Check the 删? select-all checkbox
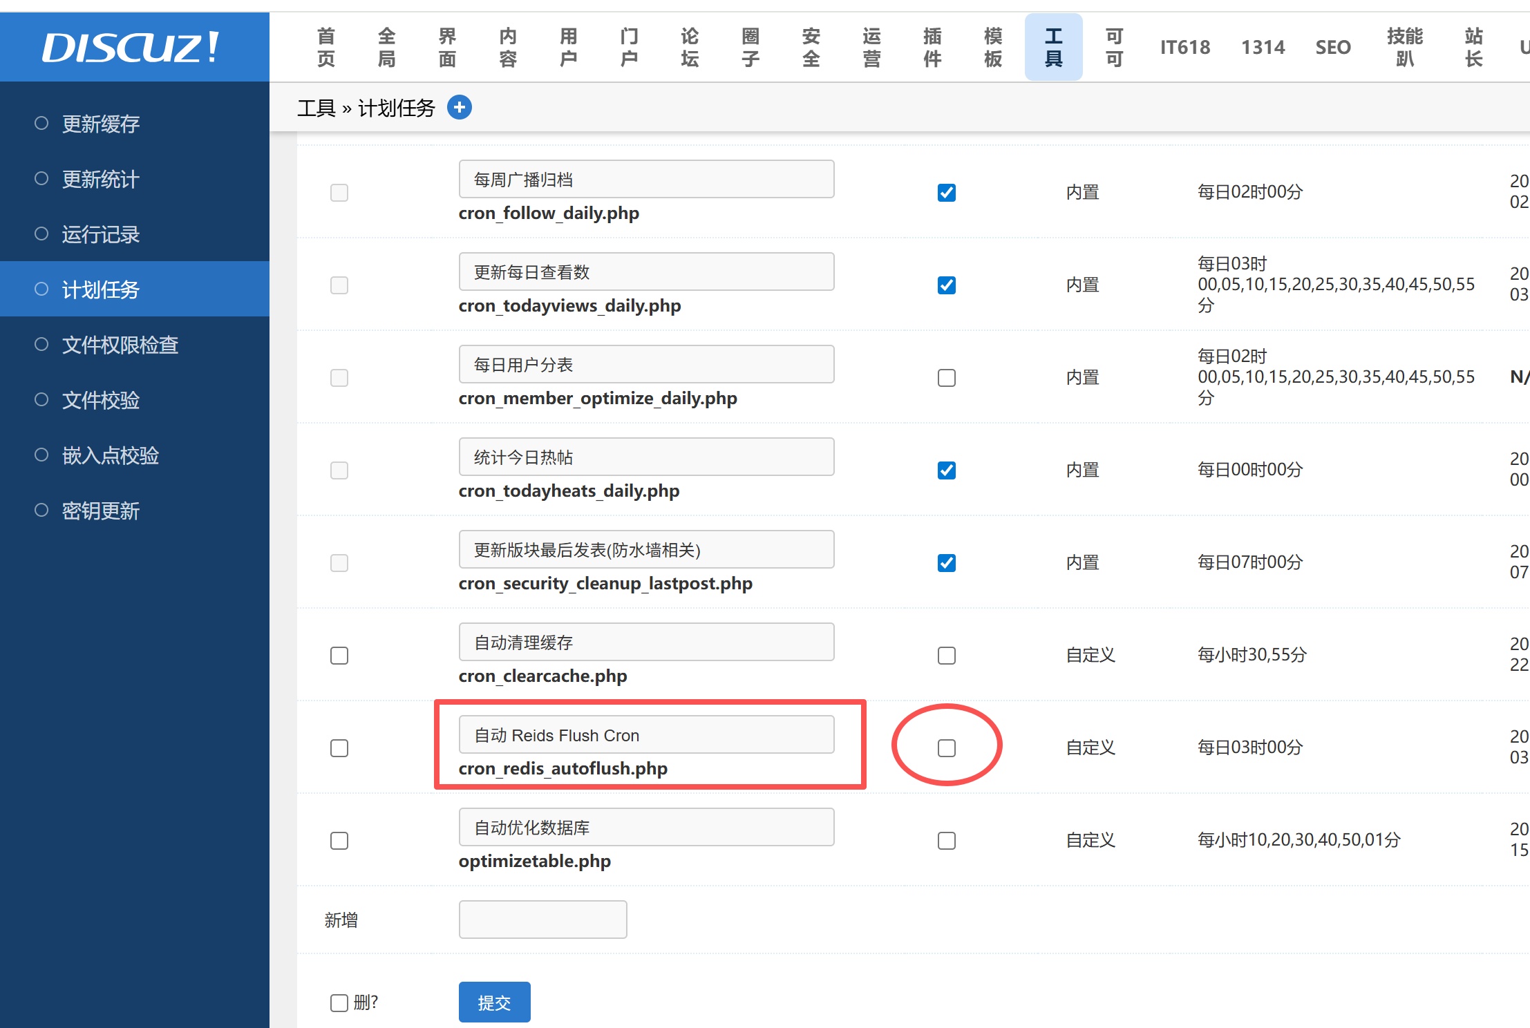Image resolution: width=1530 pixels, height=1028 pixels. click(339, 1002)
